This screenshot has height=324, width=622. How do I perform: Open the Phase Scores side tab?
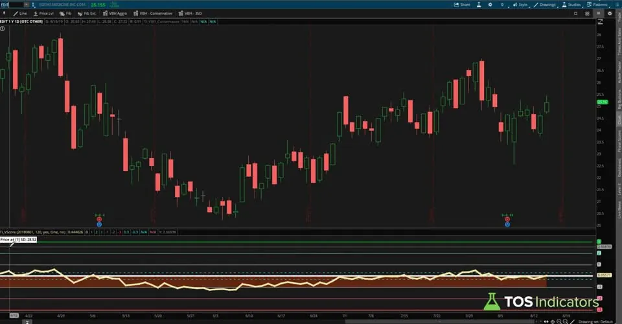click(619, 141)
